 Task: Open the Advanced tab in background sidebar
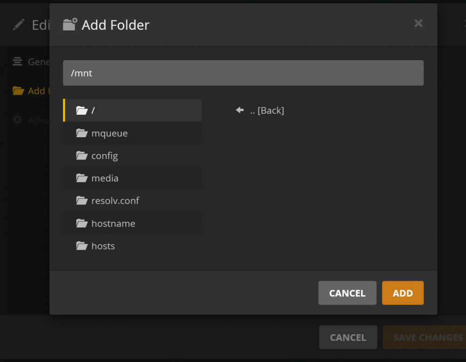(31, 120)
